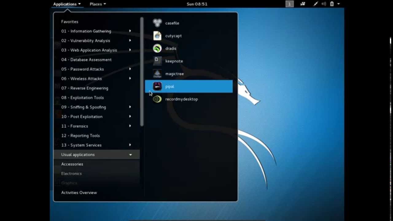
Task: Collapse the Usual applications section arrow
Action: point(130,155)
